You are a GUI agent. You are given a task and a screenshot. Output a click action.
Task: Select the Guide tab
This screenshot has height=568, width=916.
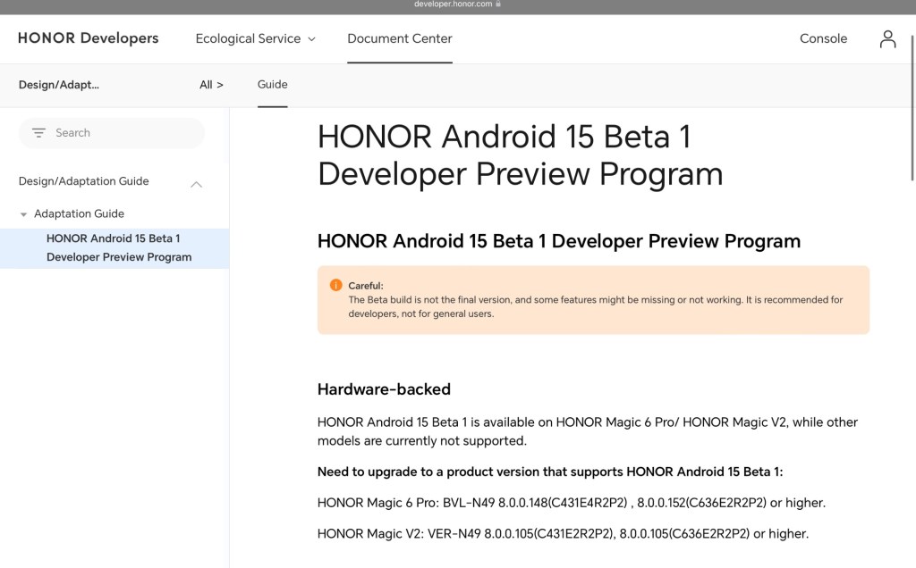pyautogui.click(x=272, y=85)
